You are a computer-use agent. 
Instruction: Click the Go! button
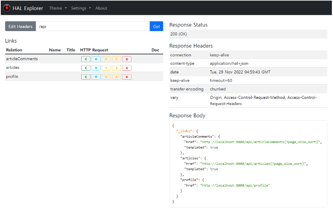coord(156,27)
